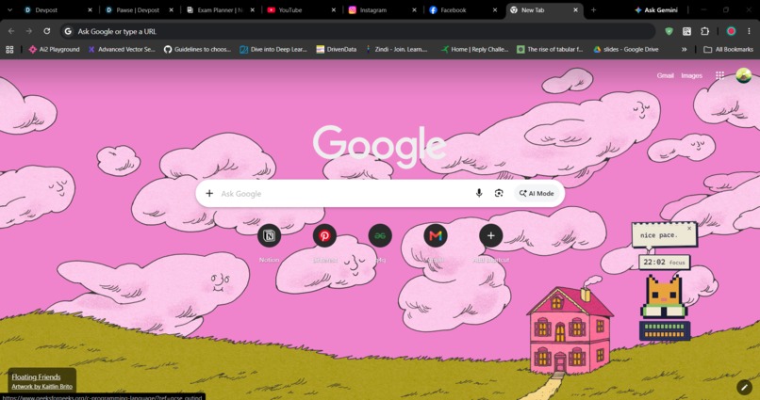Close the 'nice pace.' speech bubble
Viewport: 760px width, 400px height.
[689, 229]
